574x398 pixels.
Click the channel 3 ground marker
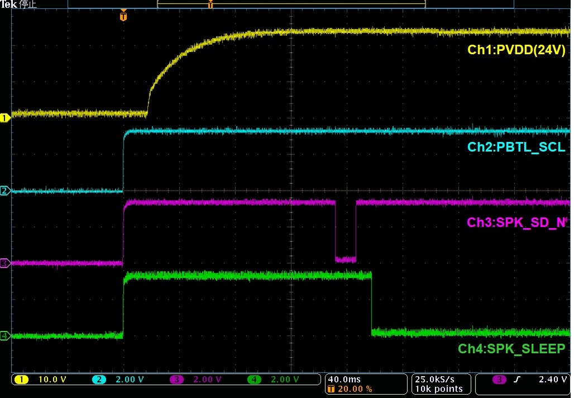coord(5,263)
